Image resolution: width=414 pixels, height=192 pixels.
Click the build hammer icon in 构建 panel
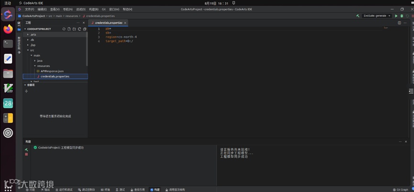coord(26,149)
